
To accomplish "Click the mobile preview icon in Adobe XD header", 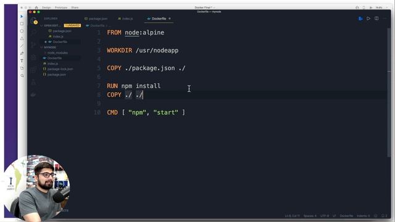I will point(364,7).
